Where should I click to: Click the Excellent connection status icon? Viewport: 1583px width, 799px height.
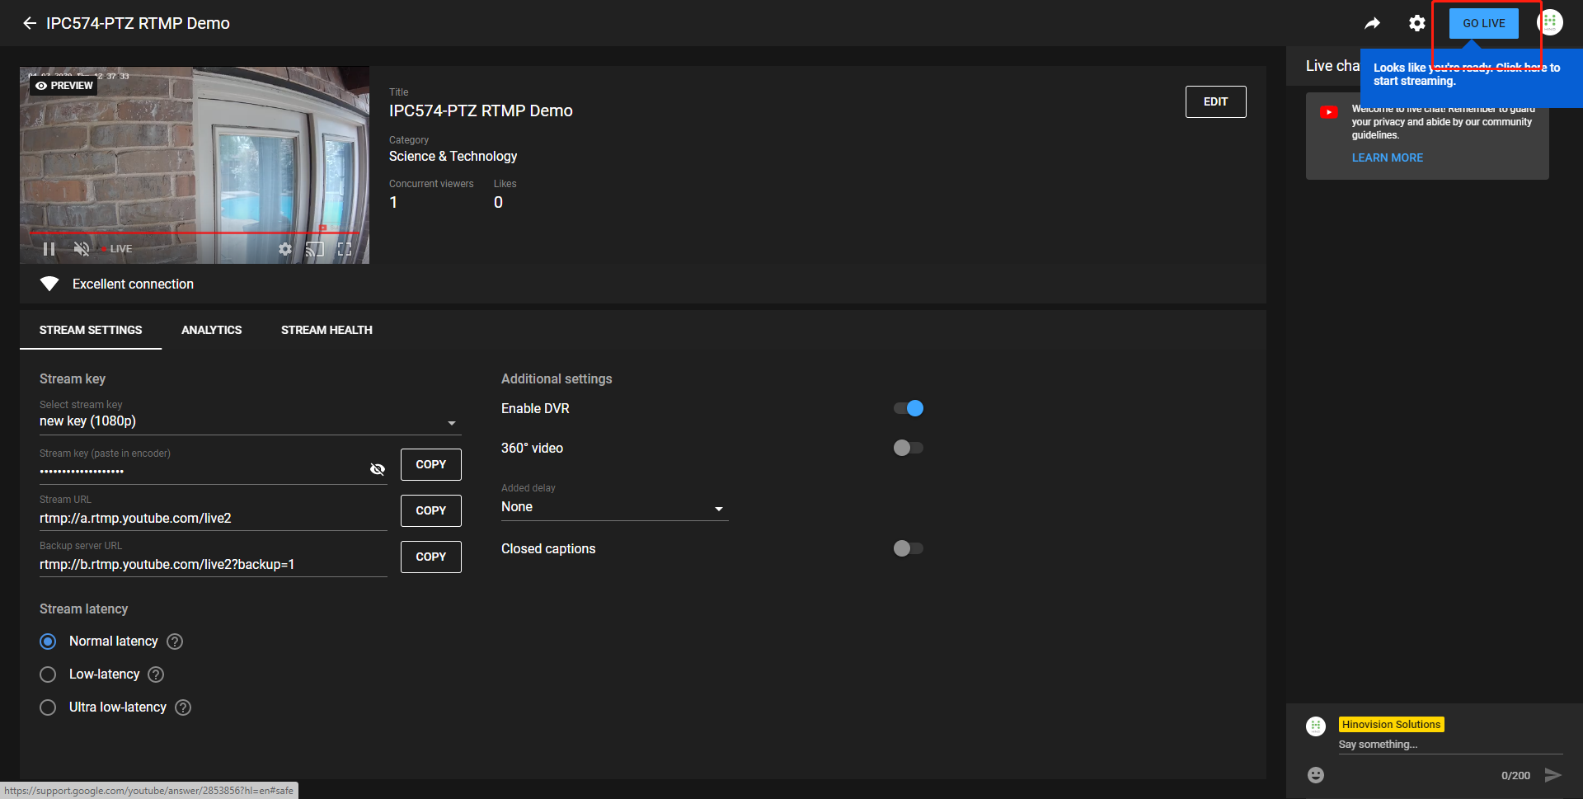click(x=49, y=284)
